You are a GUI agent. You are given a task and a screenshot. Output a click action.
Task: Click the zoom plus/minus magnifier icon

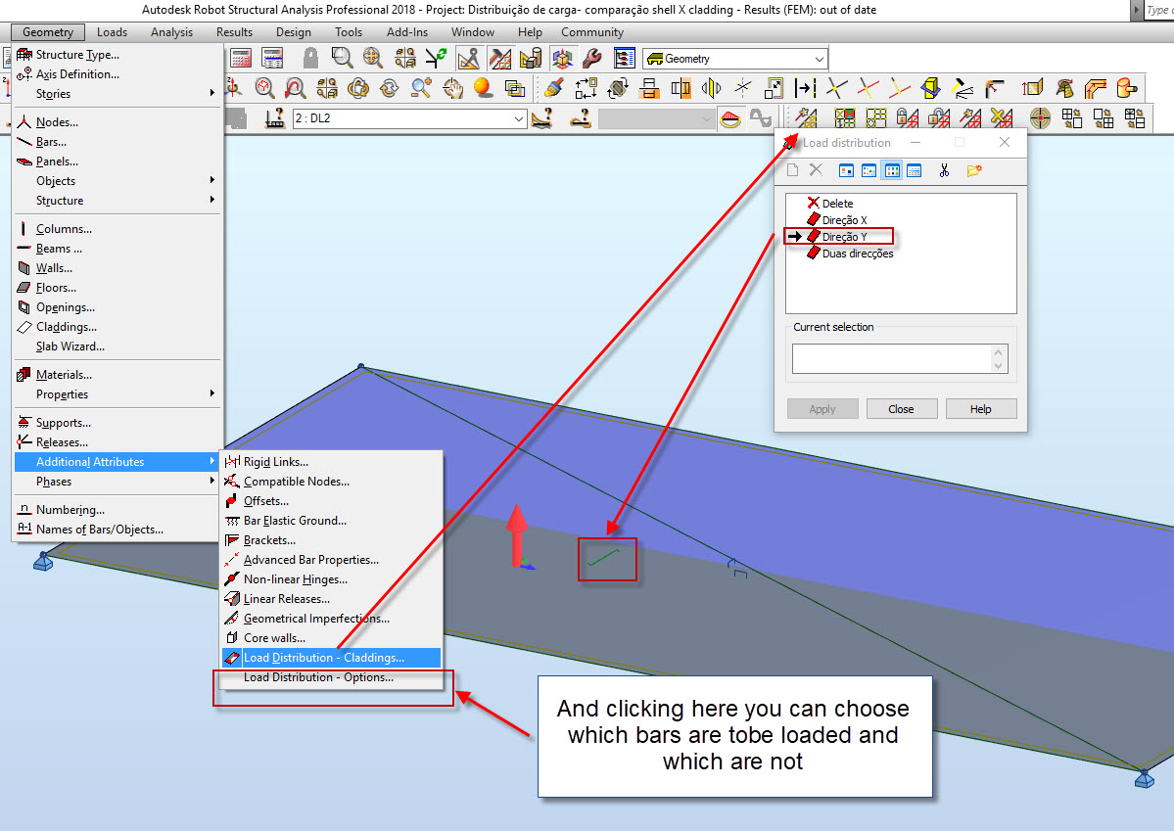[421, 88]
